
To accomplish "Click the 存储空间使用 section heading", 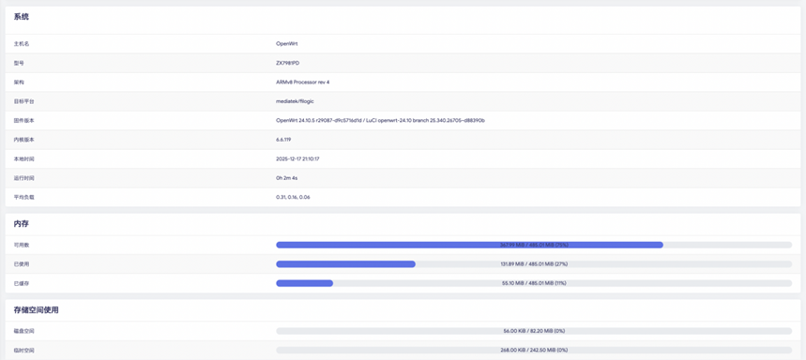I will pos(36,310).
